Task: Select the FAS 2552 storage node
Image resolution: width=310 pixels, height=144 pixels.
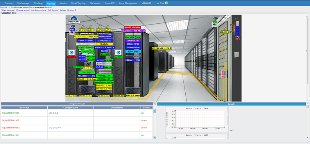Action: click(x=105, y=54)
